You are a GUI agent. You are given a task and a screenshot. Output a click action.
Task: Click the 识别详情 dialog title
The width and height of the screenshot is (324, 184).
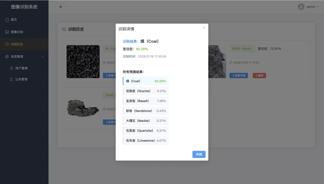coord(126,29)
